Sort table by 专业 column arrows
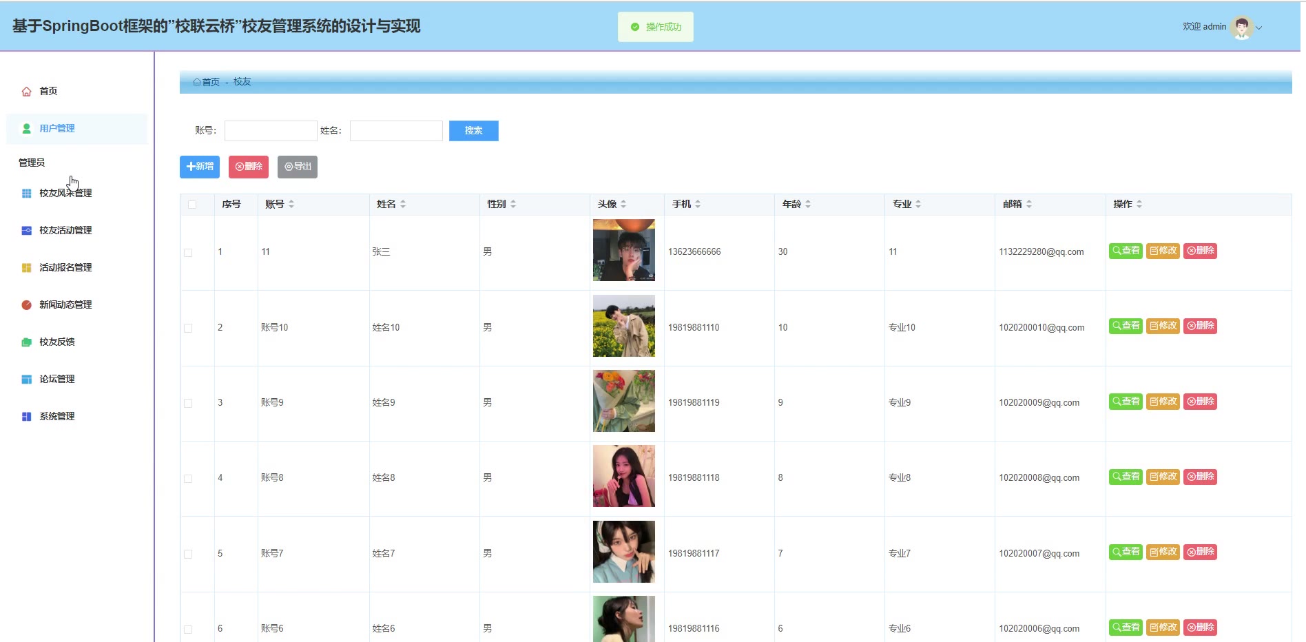1306x642 pixels. [x=918, y=205]
